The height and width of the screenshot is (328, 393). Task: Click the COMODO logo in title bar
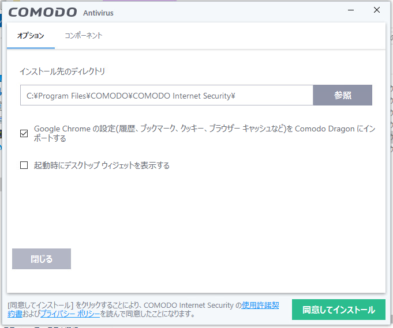(43, 12)
